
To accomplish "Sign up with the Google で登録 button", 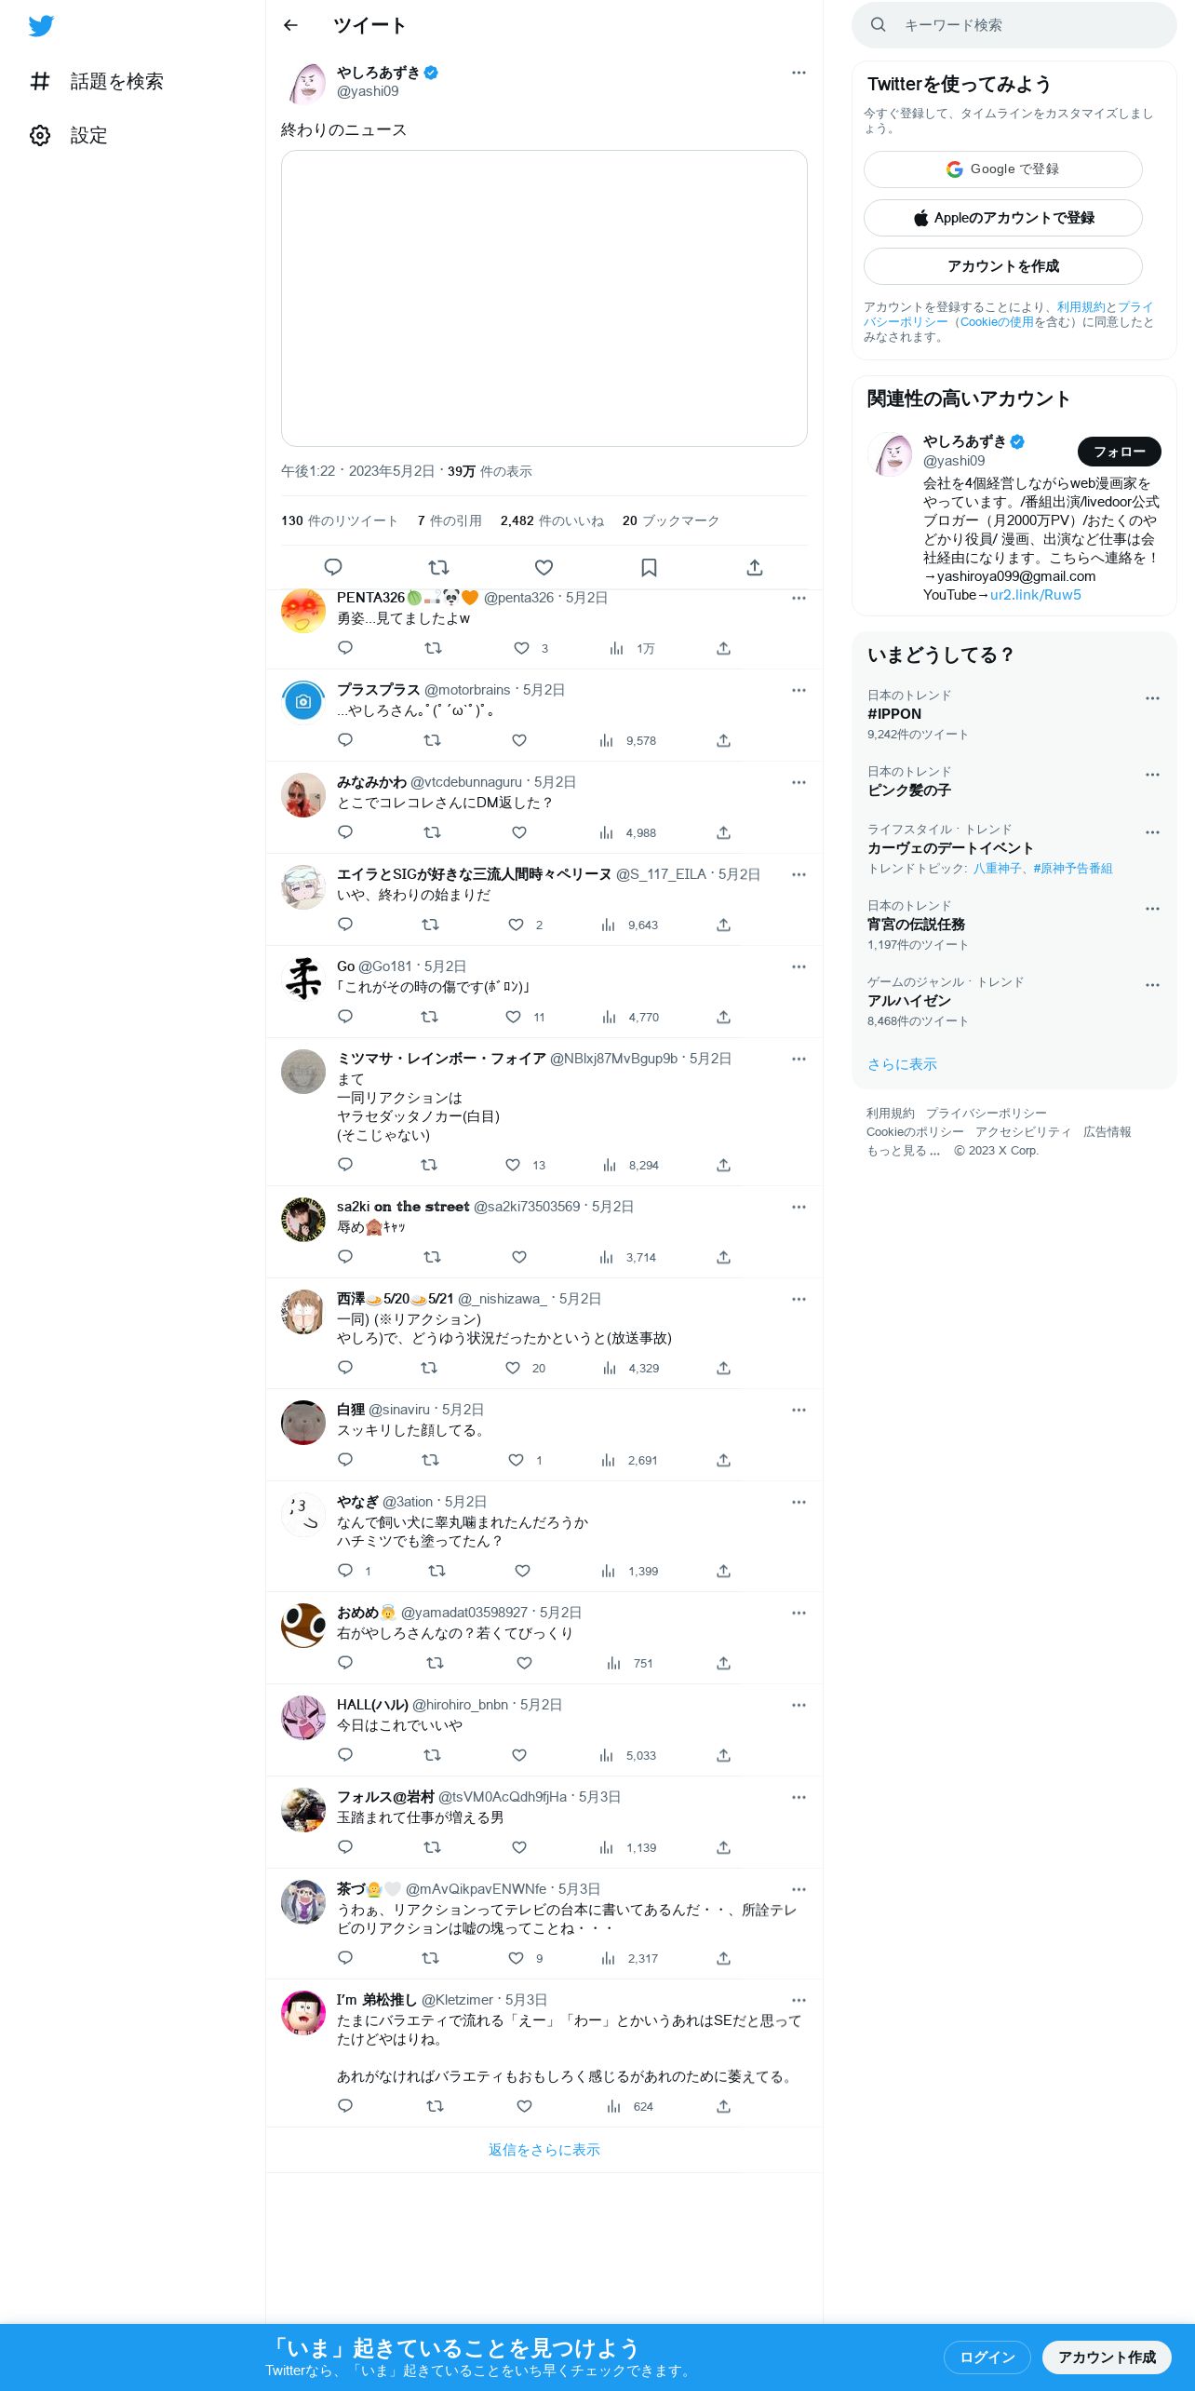I will [1003, 169].
